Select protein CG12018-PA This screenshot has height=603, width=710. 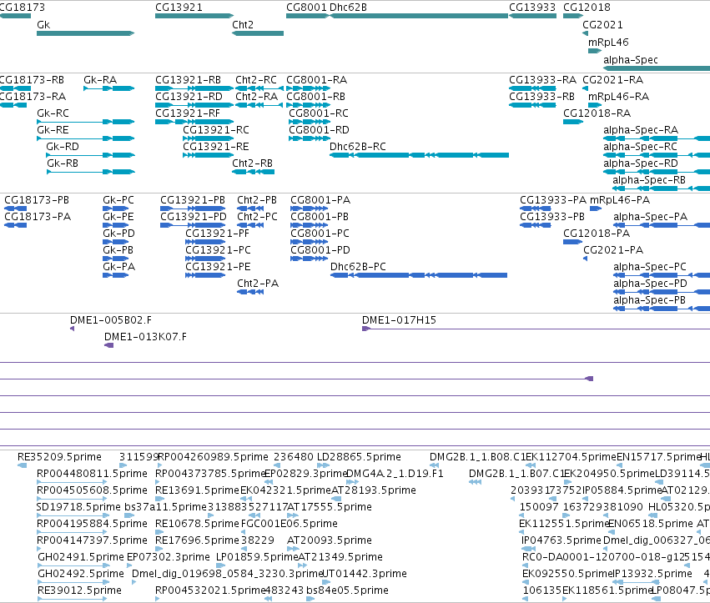click(x=597, y=234)
